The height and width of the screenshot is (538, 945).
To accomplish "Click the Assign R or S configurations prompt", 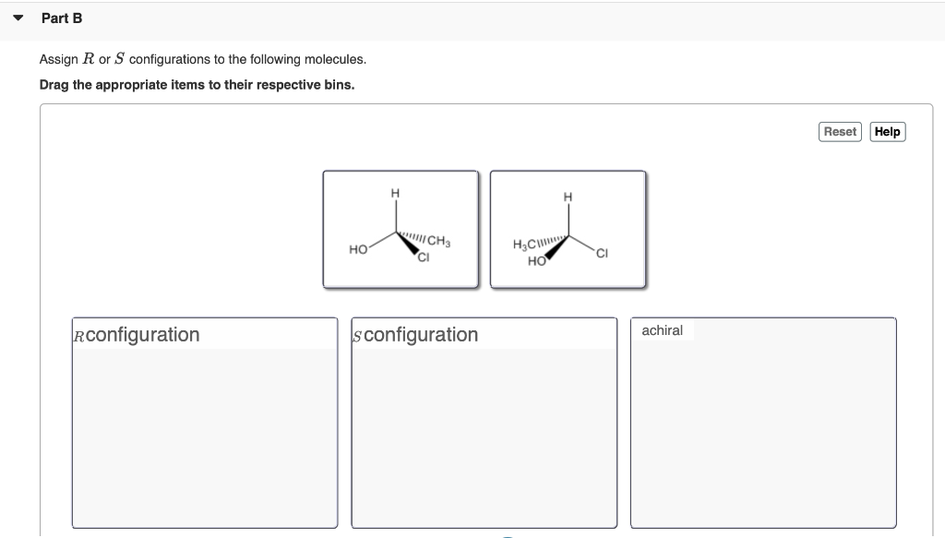I will point(201,59).
